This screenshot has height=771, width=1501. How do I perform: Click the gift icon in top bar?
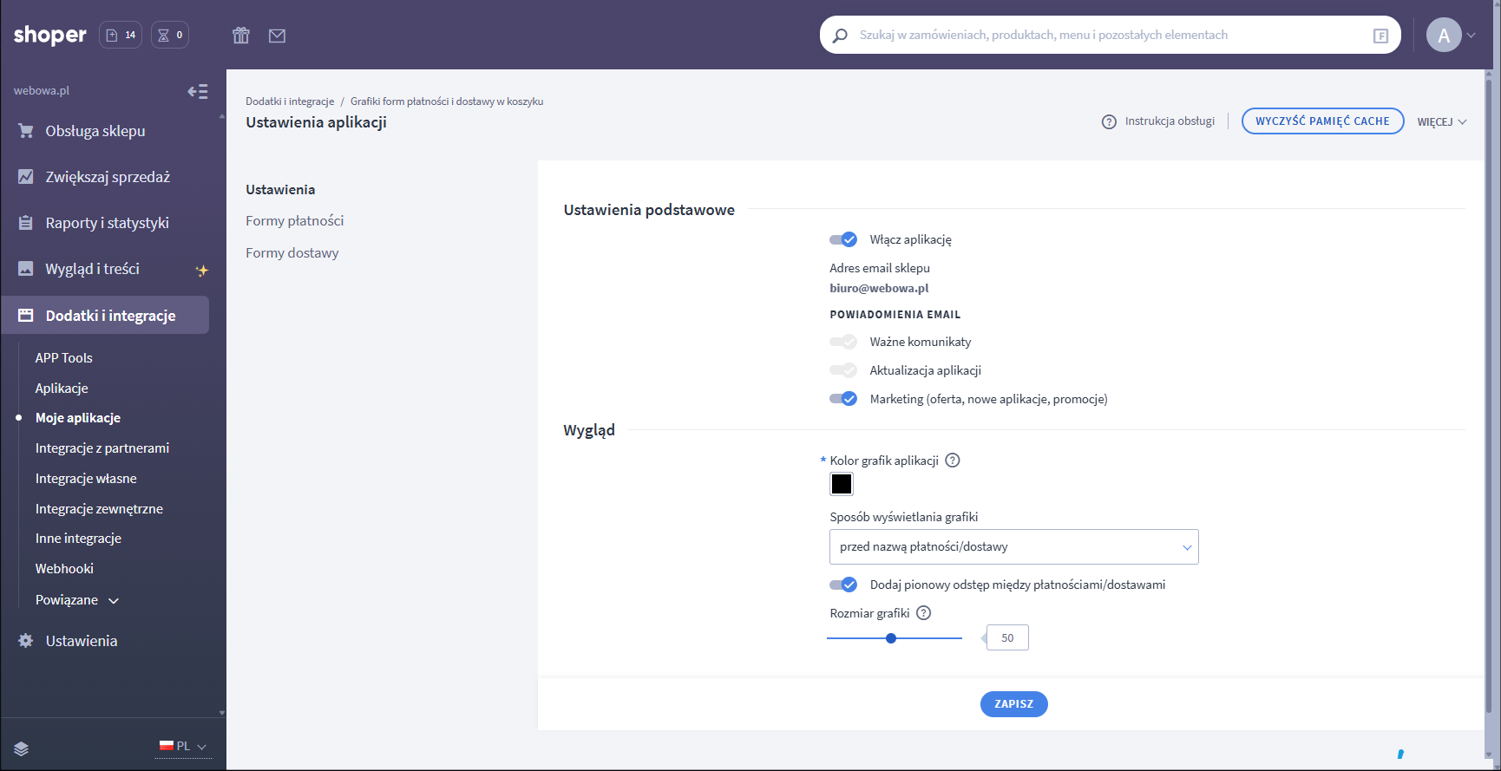(241, 36)
